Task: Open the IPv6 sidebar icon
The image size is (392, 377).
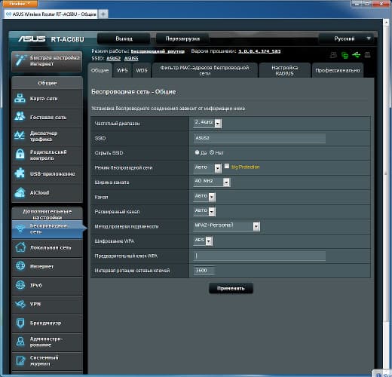Action: tap(20, 285)
